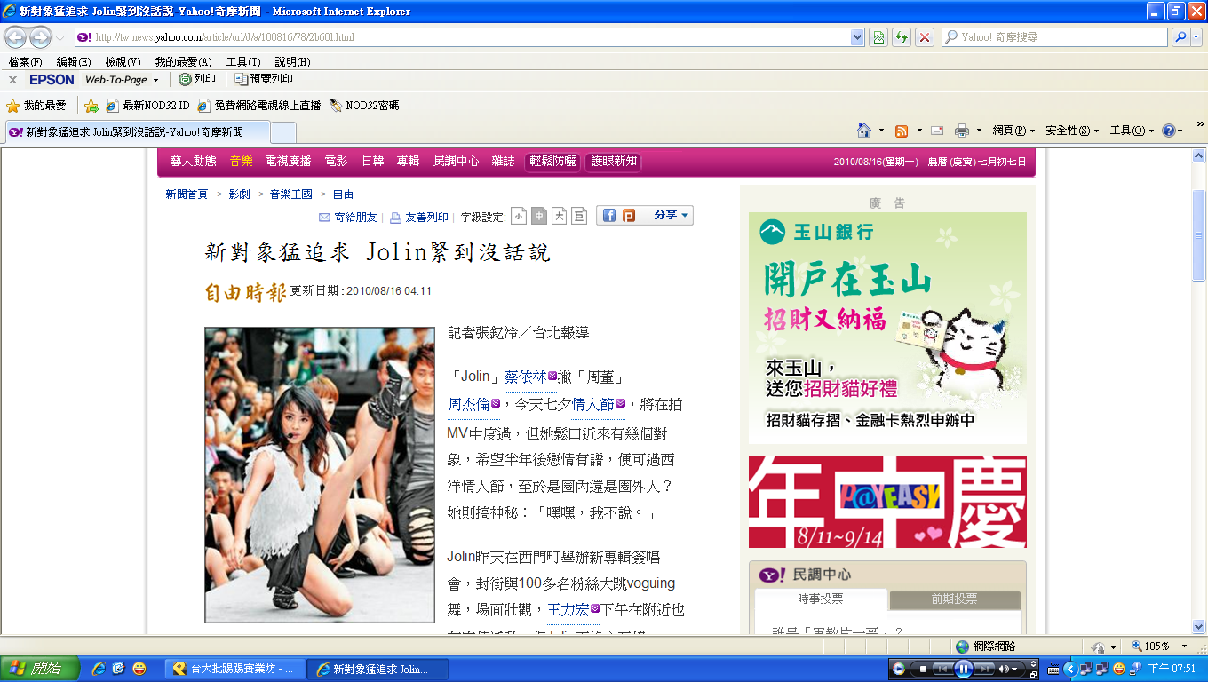This screenshot has width=1208, height=682.
Task: Select 音樂 in the pink navigation bar
Action: click(x=241, y=162)
